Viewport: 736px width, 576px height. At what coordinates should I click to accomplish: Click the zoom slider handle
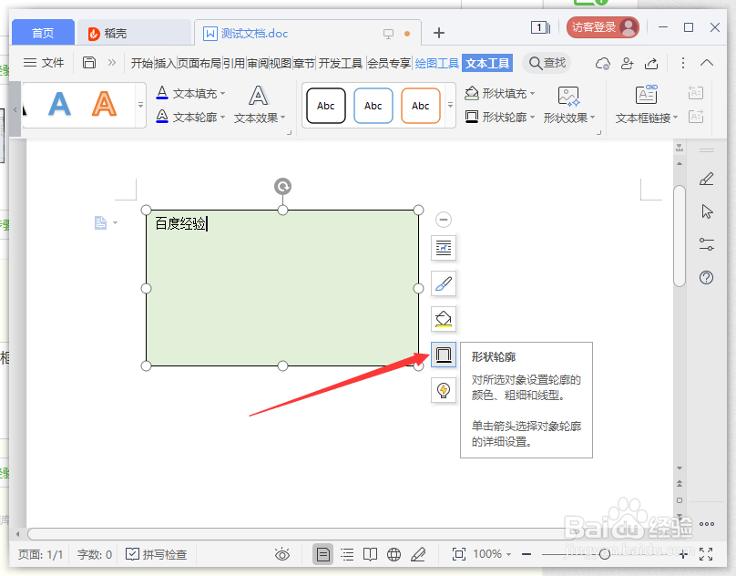pos(605,554)
